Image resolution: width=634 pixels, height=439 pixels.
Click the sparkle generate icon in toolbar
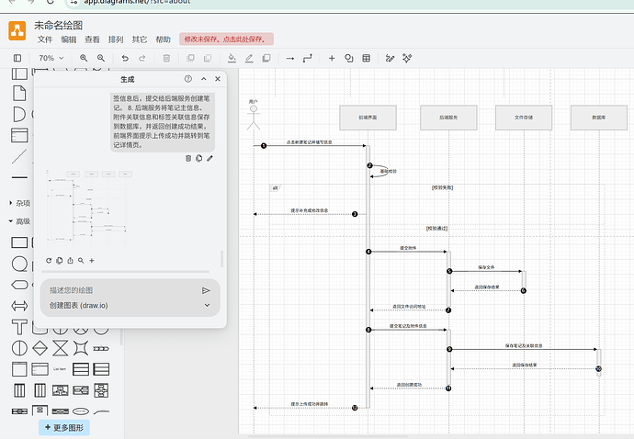point(407,58)
